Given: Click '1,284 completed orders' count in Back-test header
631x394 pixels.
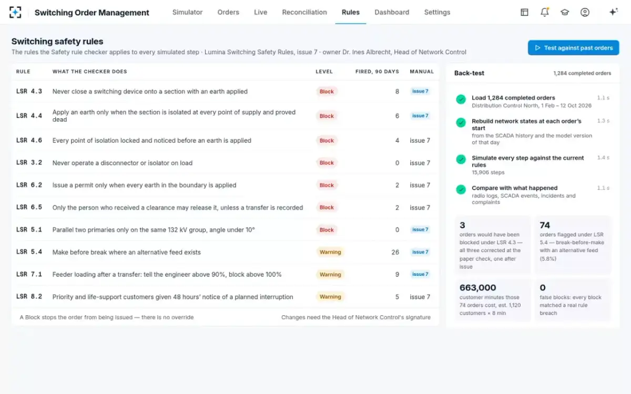Looking at the screenshot, I should click(x=582, y=74).
